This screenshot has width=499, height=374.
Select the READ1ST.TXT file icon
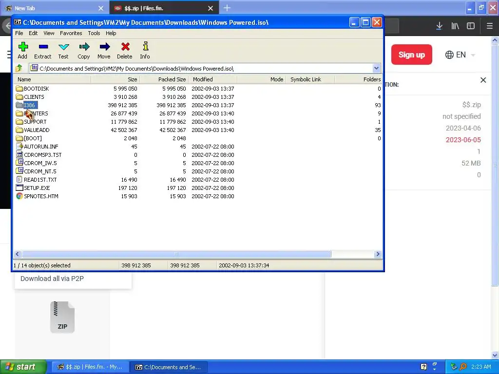(19, 179)
